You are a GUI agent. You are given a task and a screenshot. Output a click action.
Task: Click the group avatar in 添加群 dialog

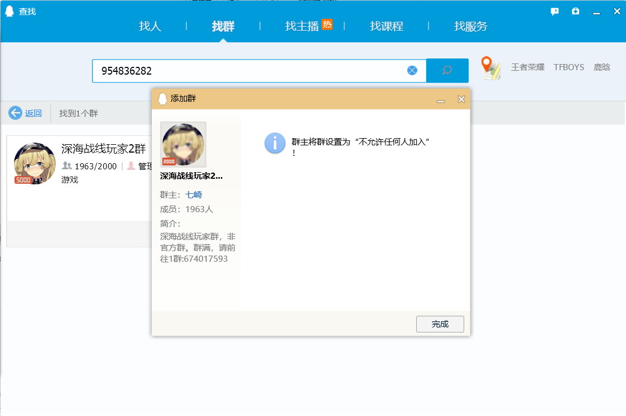183,144
